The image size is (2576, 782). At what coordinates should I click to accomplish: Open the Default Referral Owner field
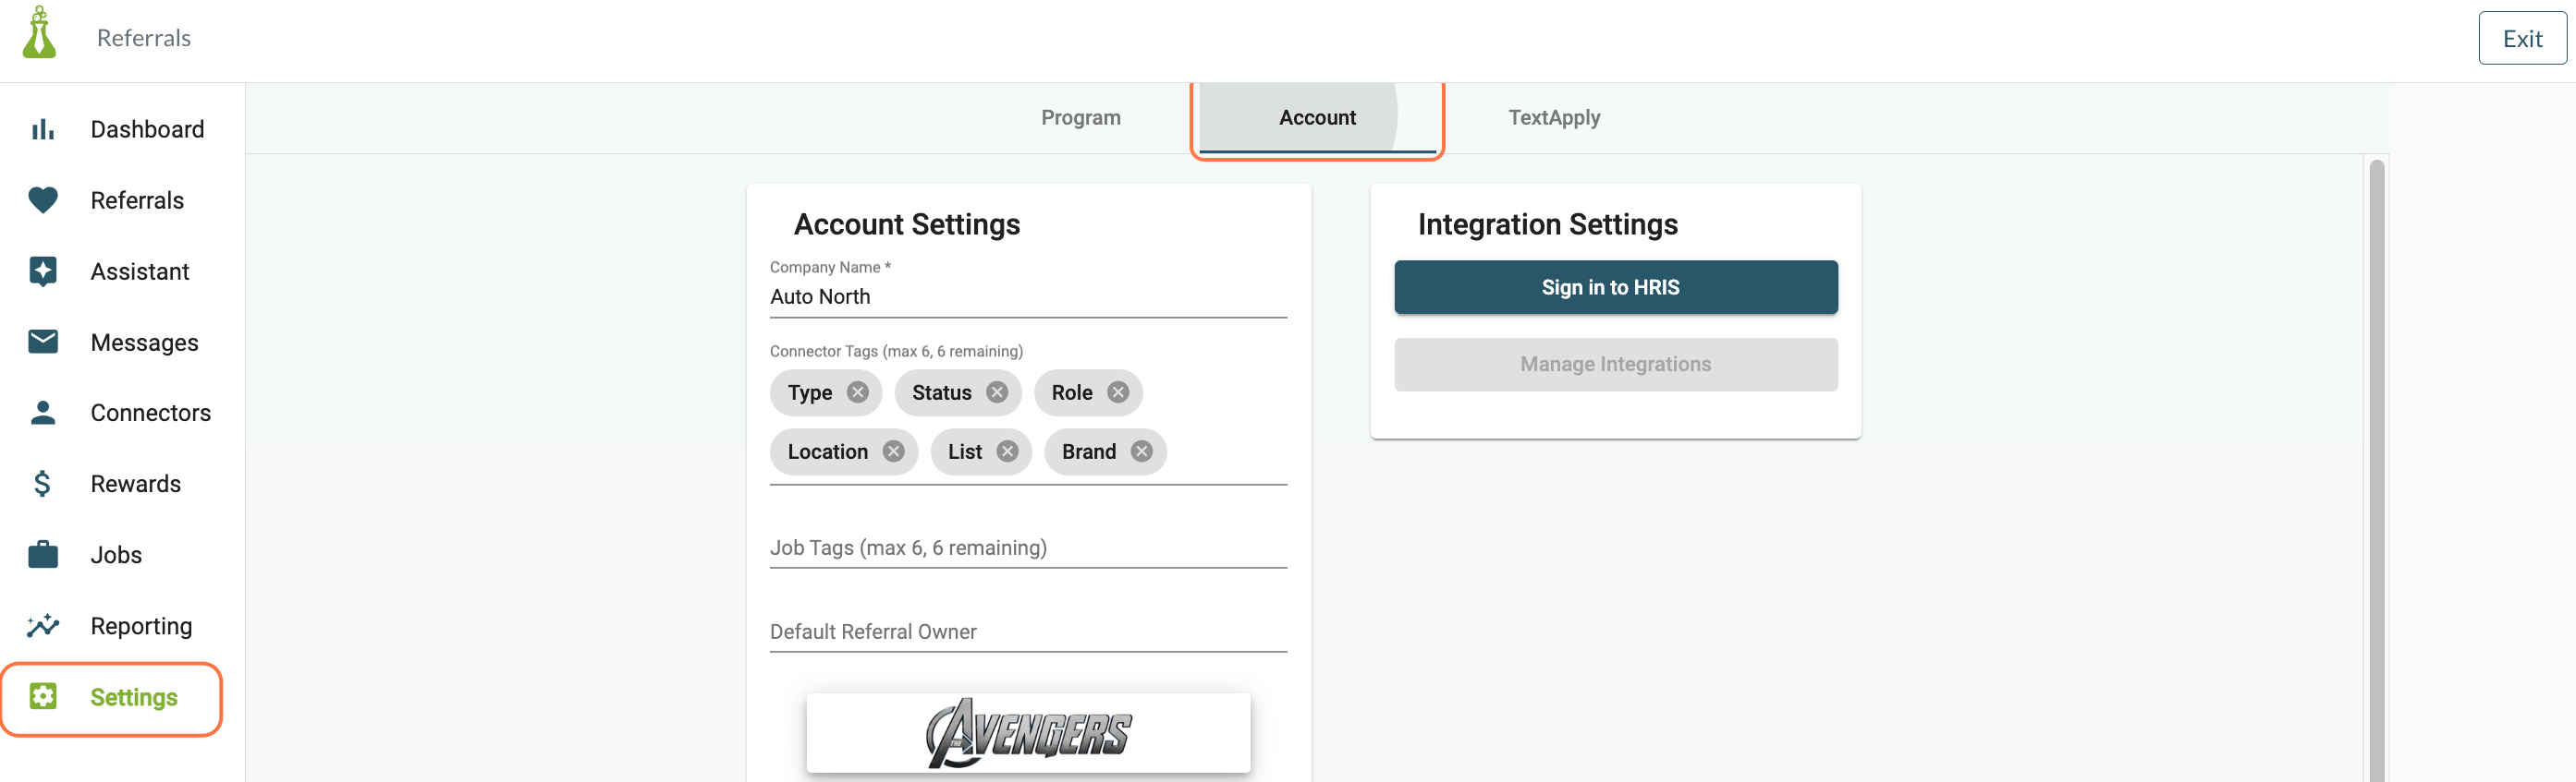click(x=1027, y=632)
